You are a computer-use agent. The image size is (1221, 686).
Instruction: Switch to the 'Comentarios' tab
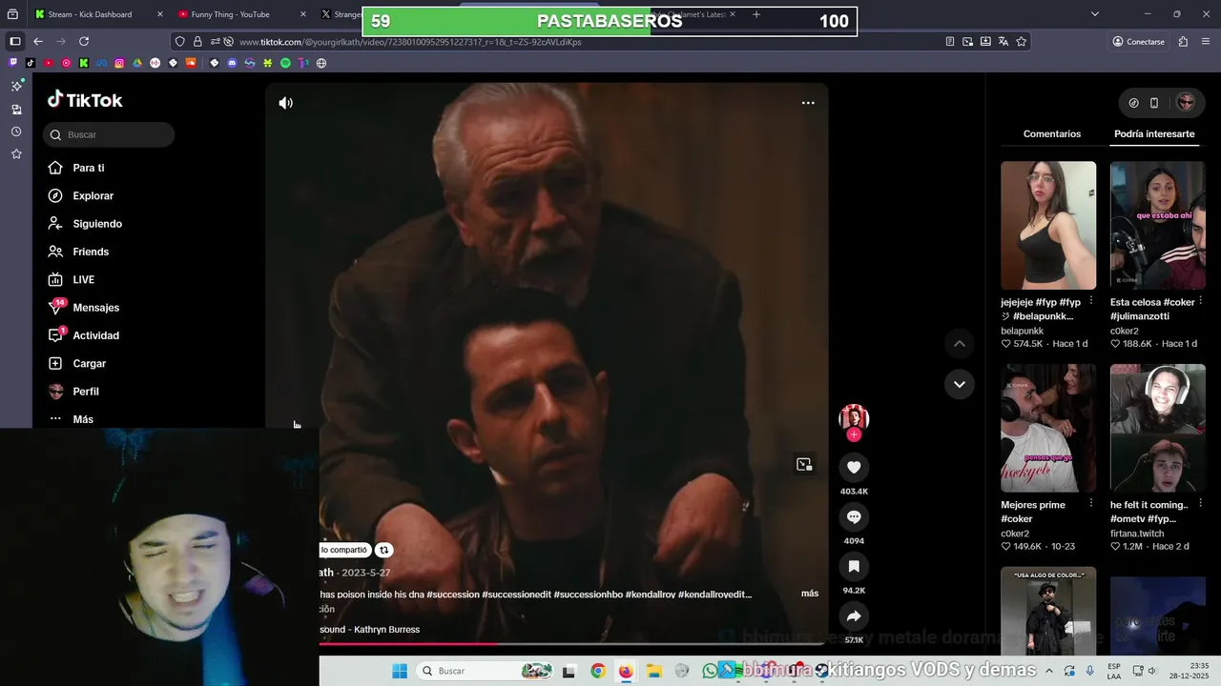[x=1052, y=133]
